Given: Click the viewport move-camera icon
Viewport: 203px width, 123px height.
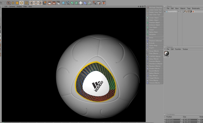Looking at the screenshot, I should 139,6.
